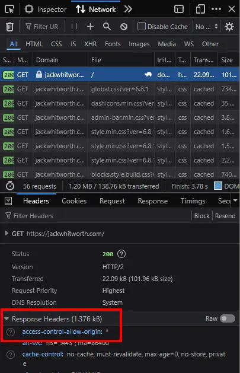The width and height of the screenshot is (240, 373).
Task: Start performance analysis stopwatch icon
Action: (x=10, y=186)
